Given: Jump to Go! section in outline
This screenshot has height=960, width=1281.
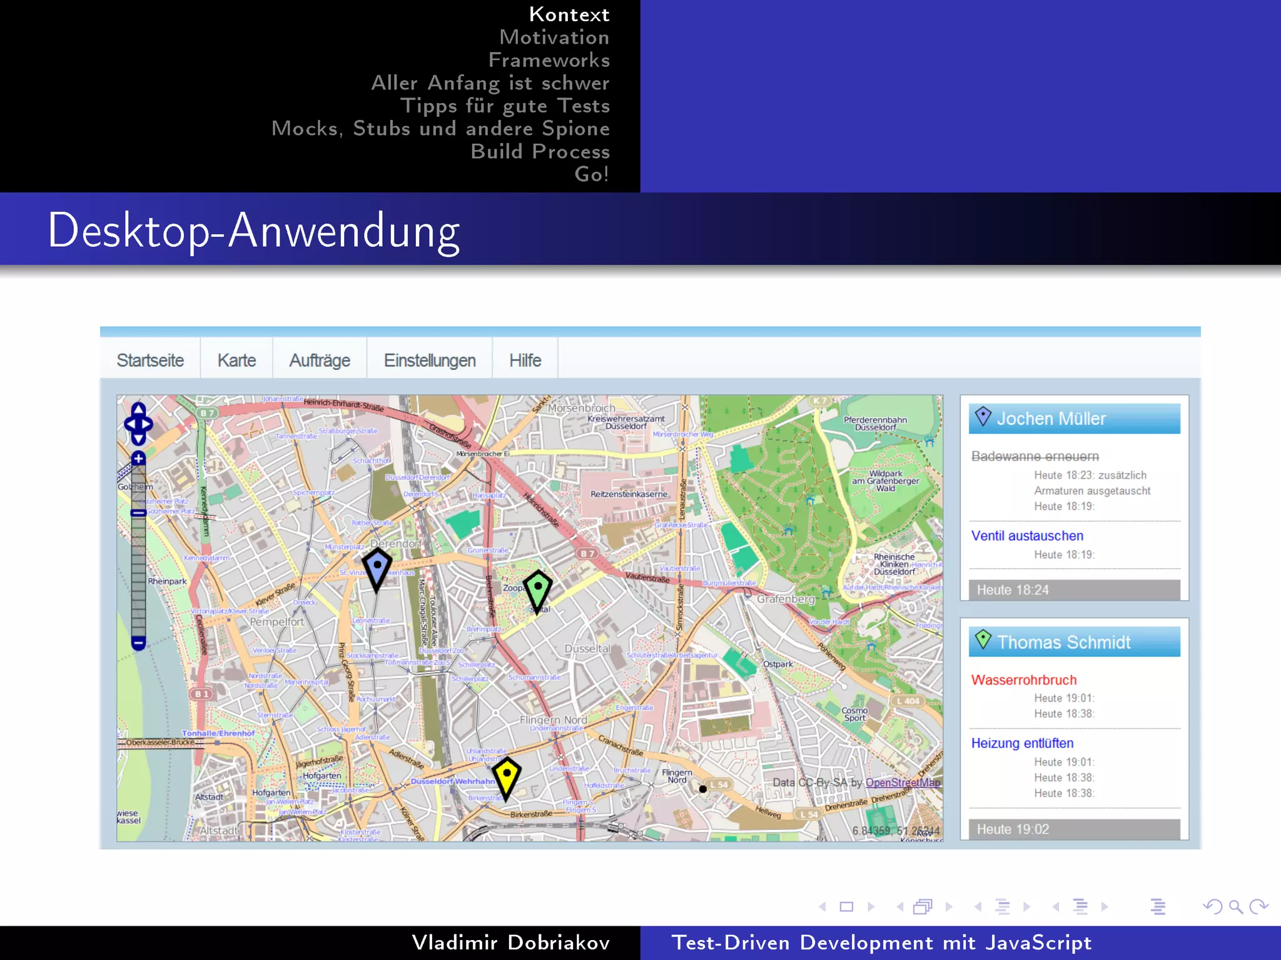Looking at the screenshot, I should tap(592, 174).
